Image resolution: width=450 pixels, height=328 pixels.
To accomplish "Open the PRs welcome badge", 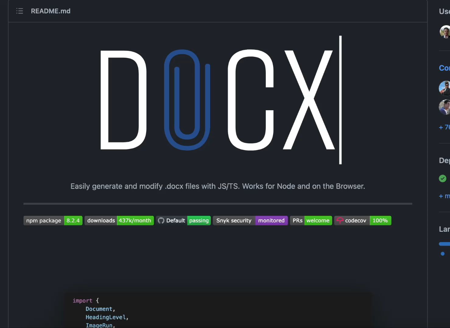I will coord(311,220).
